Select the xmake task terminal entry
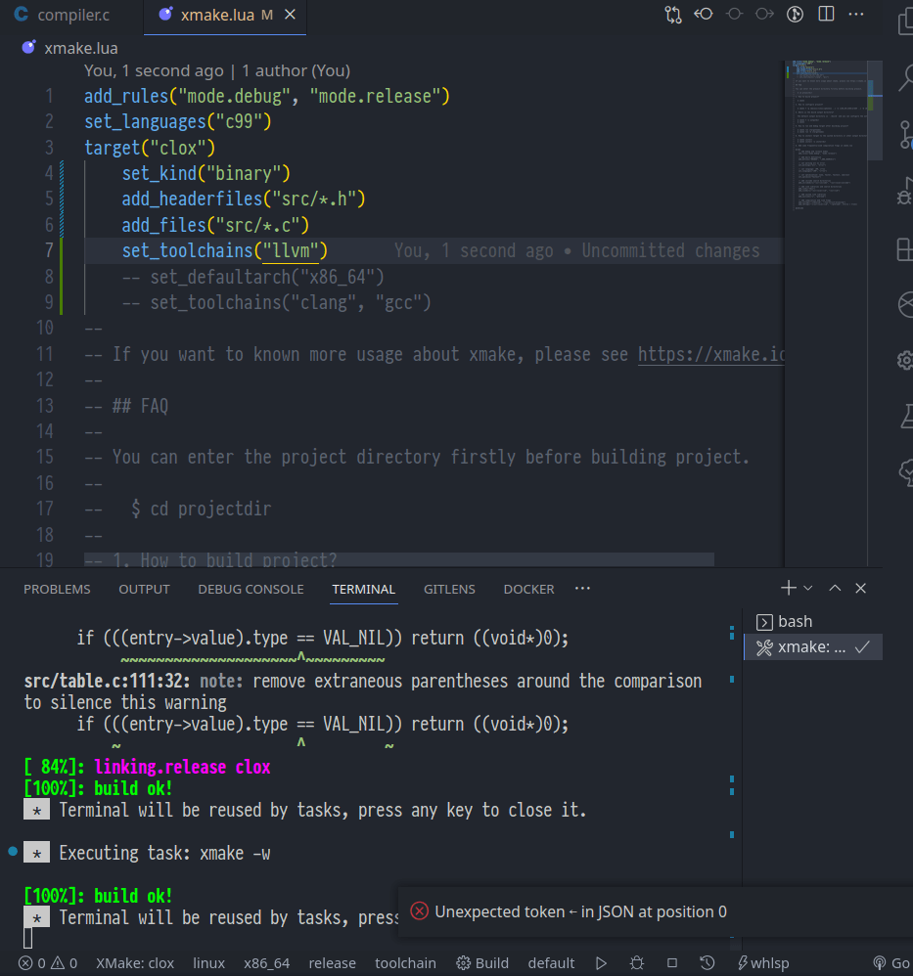This screenshot has width=913, height=976. 813,647
